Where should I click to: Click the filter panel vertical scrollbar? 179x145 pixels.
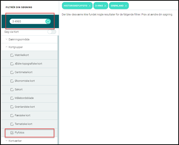pos(58,89)
